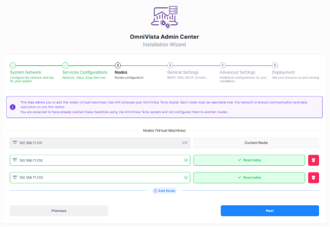This screenshot has width=330, height=227.
Task: Open General Settings step
Action: click(x=183, y=72)
